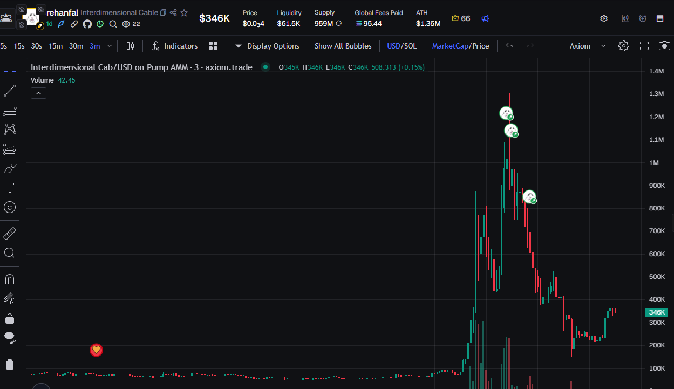Image resolution: width=674 pixels, height=389 pixels.
Task: Search the token with the magnifier icon
Action: tap(113, 24)
